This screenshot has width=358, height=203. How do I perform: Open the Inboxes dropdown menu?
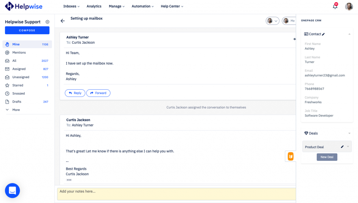click(x=71, y=6)
